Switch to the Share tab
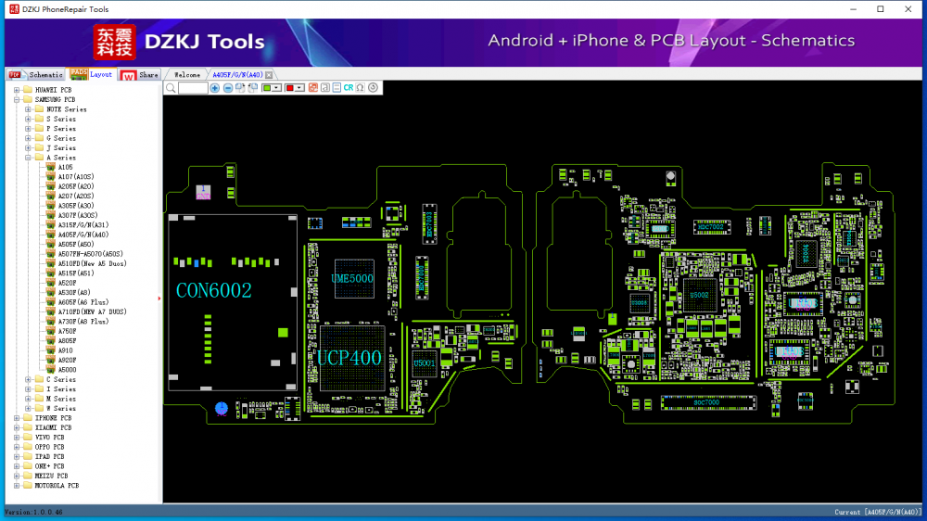927x521 pixels. [147, 74]
